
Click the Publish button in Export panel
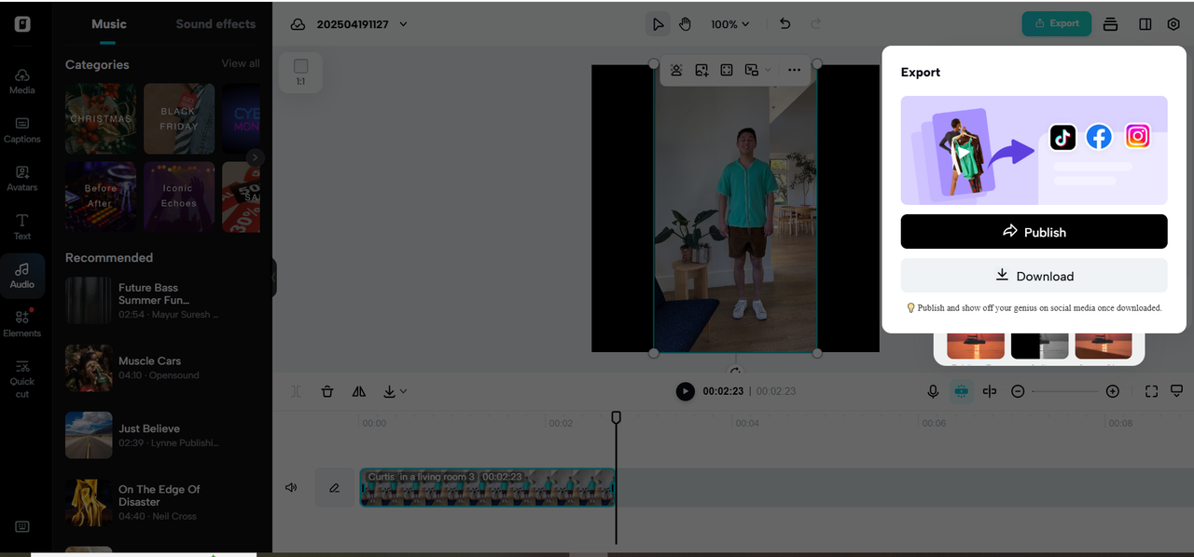(x=1034, y=232)
